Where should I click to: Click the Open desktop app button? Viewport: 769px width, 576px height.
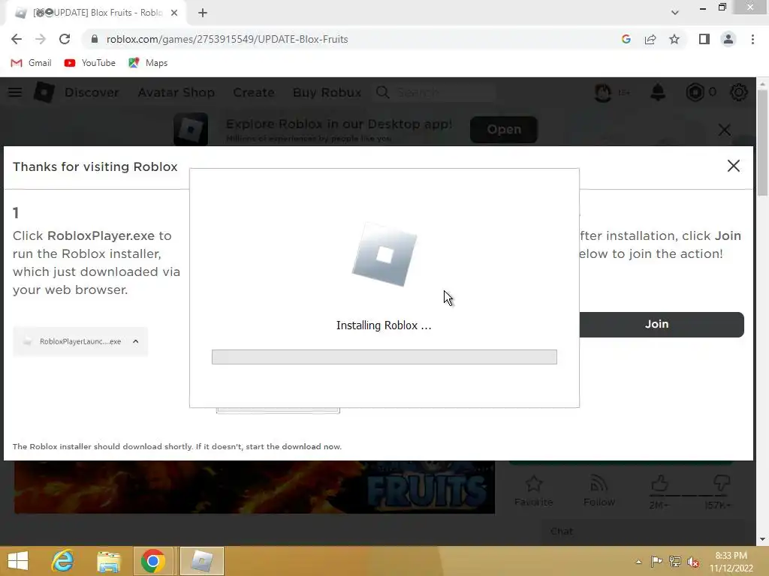coord(504,129)
